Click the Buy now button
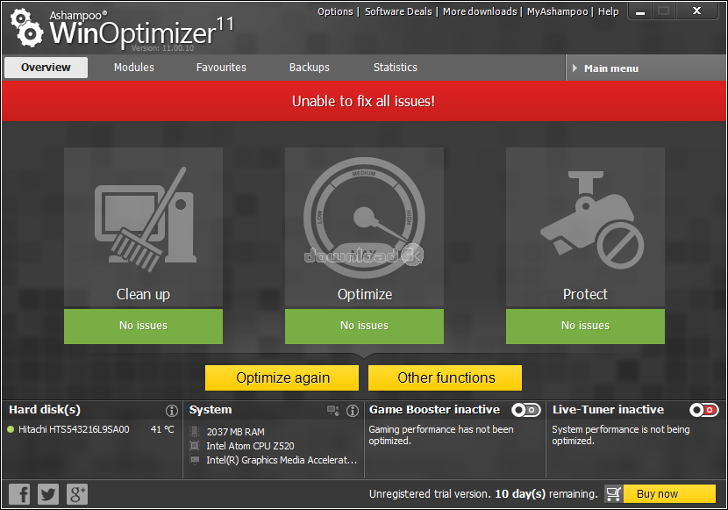The height and width of the screenshot is (510, 728). [658, 493]
